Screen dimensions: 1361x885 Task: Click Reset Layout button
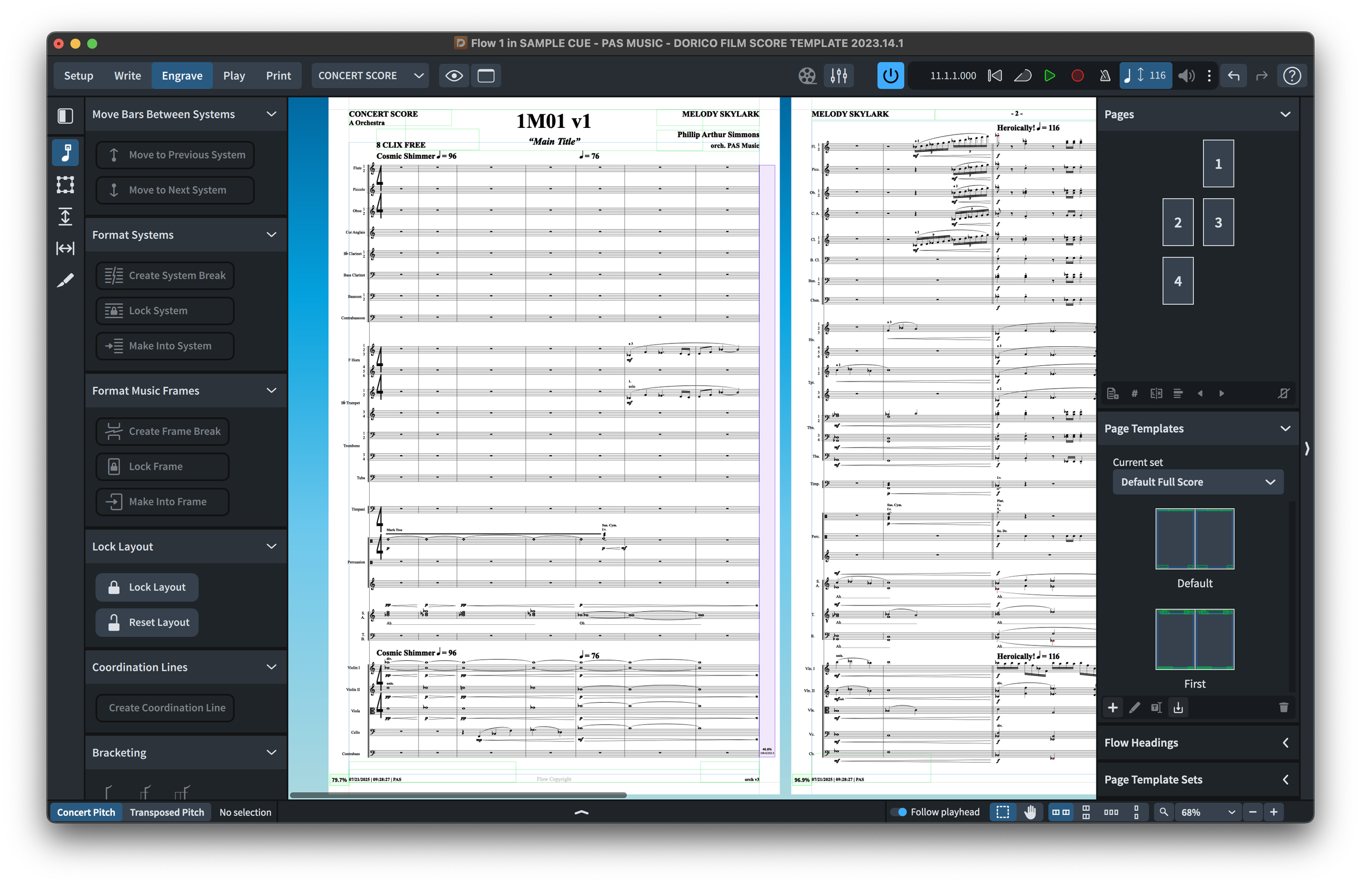pyautogui.click(x=147, y=622)
